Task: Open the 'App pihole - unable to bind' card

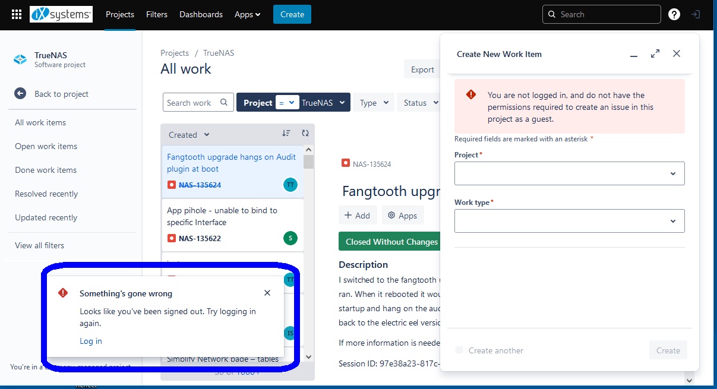Action: [232, 224]
